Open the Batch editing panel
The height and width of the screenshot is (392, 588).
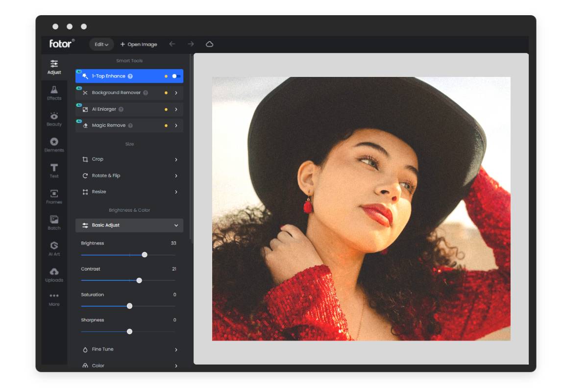pyautogui.click(x=54, y=222)
